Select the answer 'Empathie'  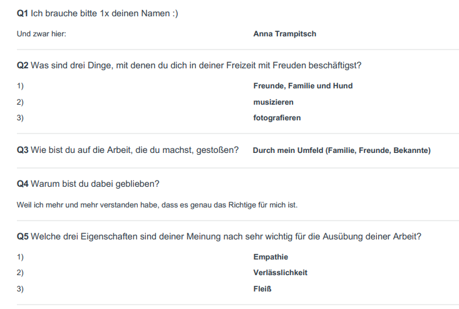coord(271,257)
